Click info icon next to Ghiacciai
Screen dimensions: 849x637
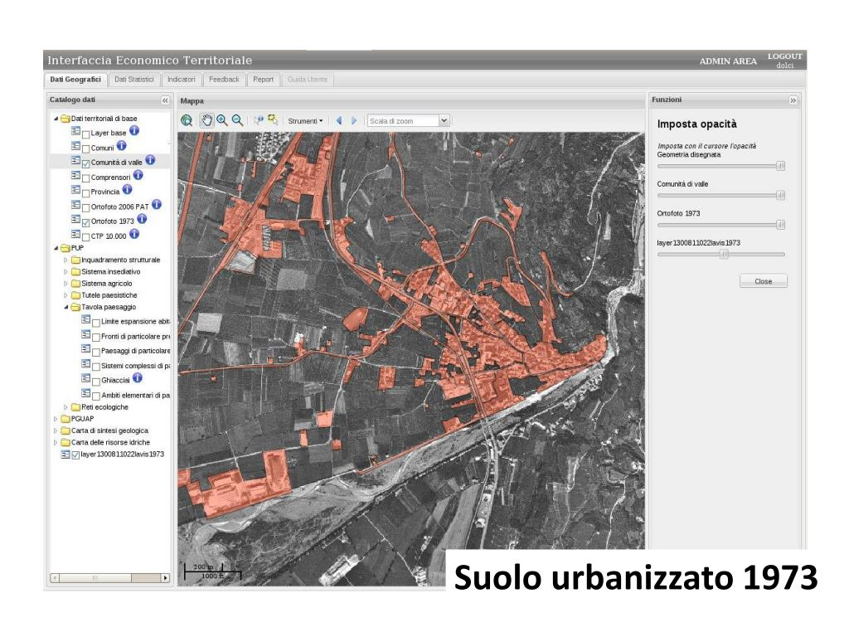coord(138,378)
